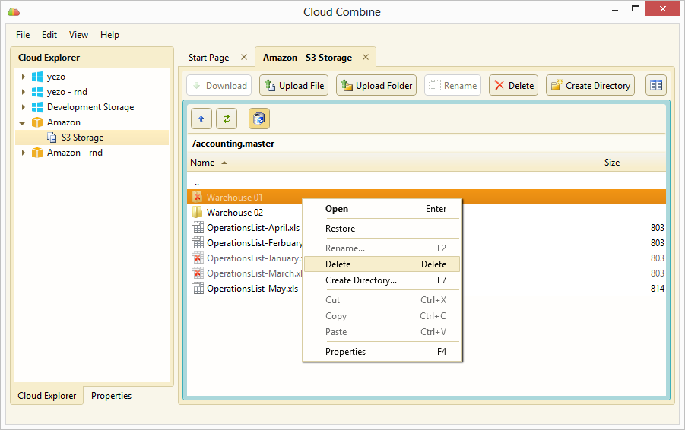Select the 'S3 Storage' tree item label

(83, 138)
